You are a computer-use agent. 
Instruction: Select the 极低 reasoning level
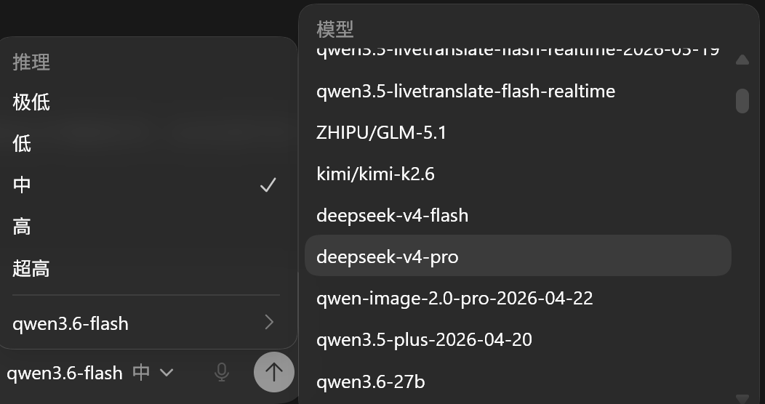(x=145, y=102)
